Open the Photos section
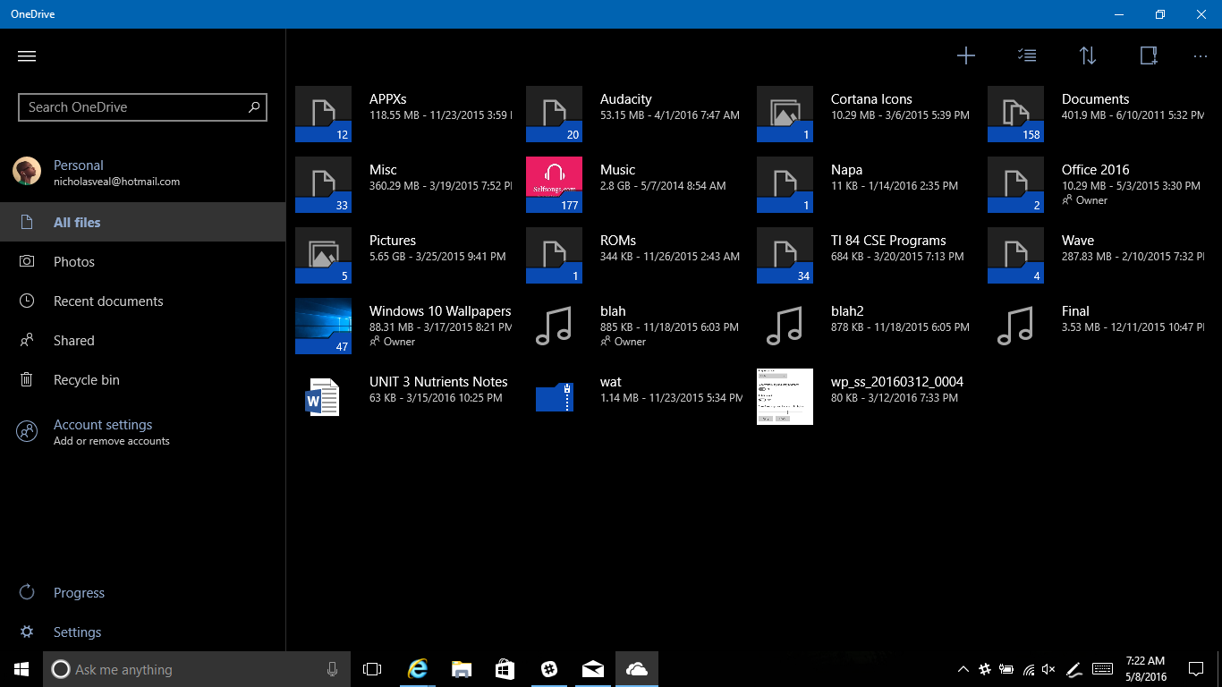 coord(143,261)
